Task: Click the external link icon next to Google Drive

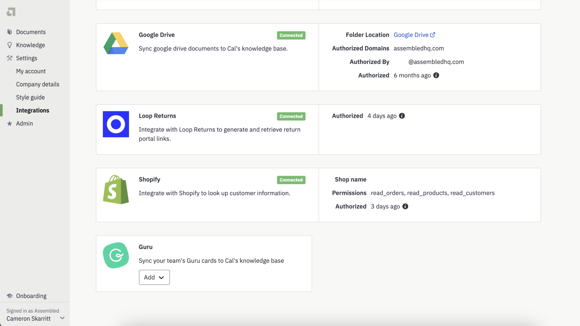Action: 433,34
